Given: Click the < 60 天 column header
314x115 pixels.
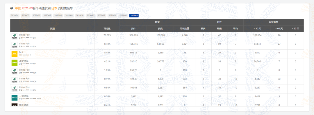Looking at the screenshot, I should [279, 28].
